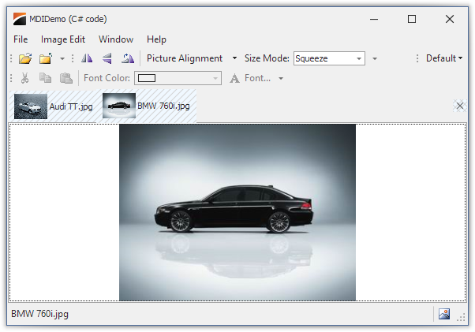
Task: Click the Font Color label
Action: 107,78
